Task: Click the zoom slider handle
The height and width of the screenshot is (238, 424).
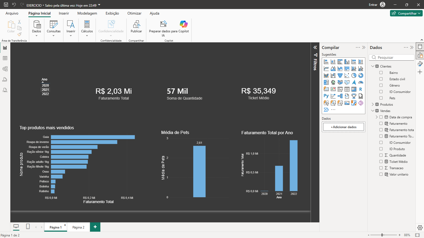Action: [x=382, y=235]
